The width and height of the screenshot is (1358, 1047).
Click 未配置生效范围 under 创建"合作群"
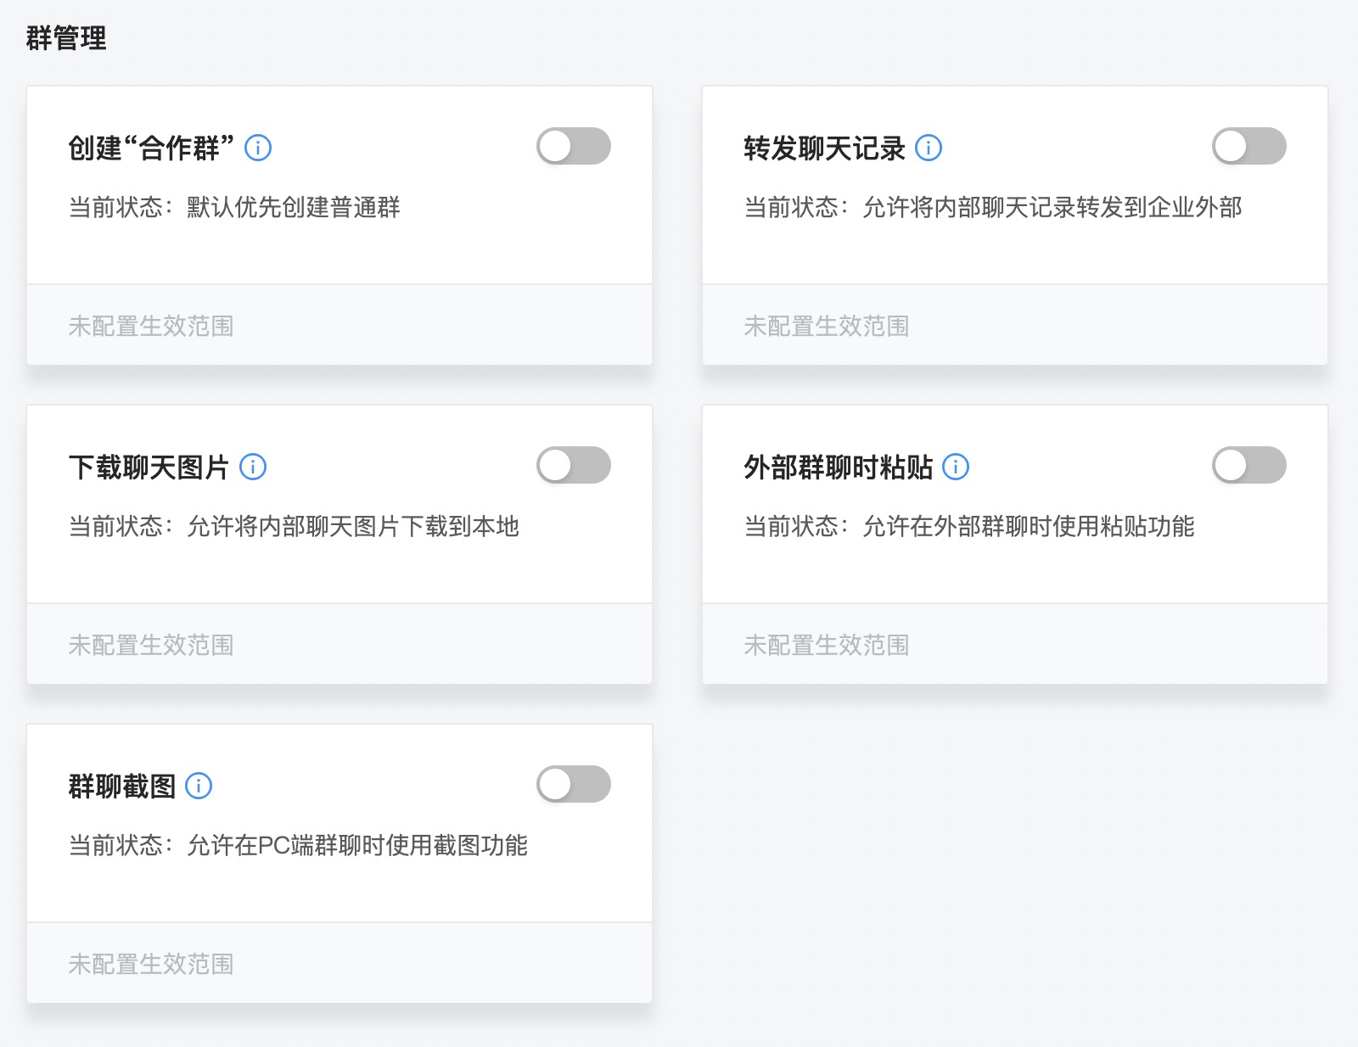coord(151,326)
